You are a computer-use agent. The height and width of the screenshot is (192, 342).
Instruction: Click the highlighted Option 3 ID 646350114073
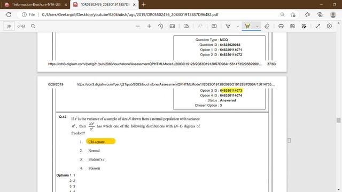[231, 90]
